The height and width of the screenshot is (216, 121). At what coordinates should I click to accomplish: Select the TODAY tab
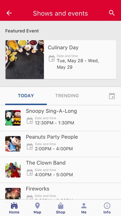(x=26, y=96)
